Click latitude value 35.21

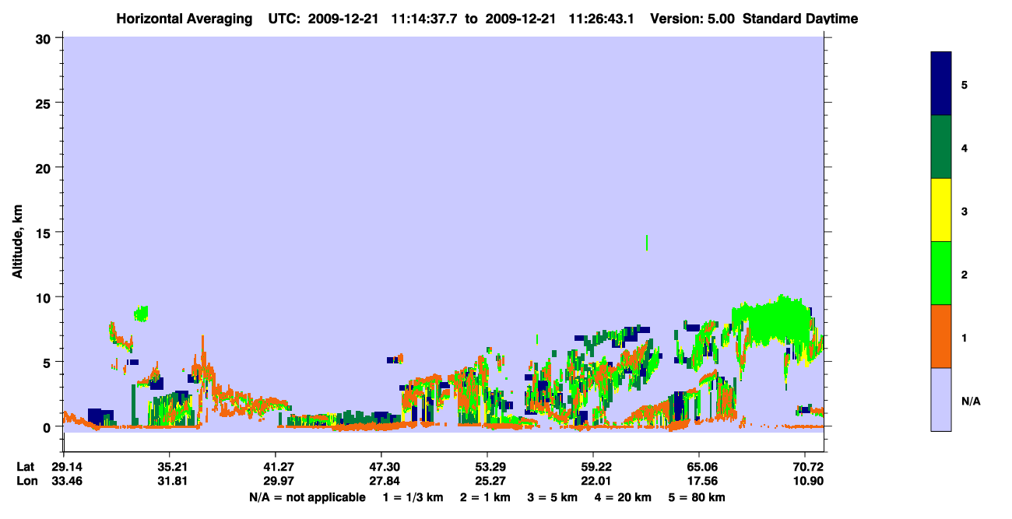pyautogui.click(x=170, y=467)
